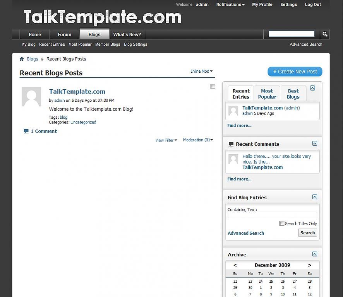The width and height of the screenshot is (343, 297).
Task: Click avatar in Recent Entries sidebar item
Action: click(233, 111)
